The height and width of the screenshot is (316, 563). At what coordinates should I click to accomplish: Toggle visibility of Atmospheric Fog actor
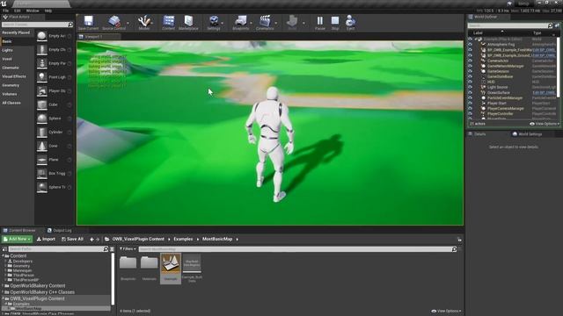[470, 45]
